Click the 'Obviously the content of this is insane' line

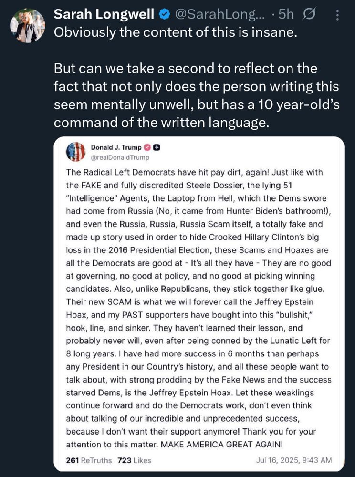176,32
